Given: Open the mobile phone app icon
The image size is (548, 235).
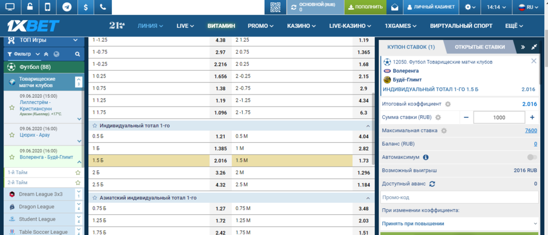Looking at the screenshot, I should coord(48,7).
